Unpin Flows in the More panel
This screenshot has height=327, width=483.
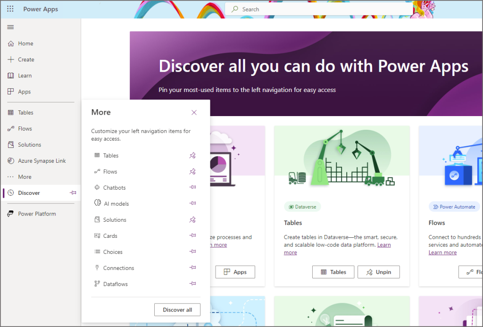point(192,171)
